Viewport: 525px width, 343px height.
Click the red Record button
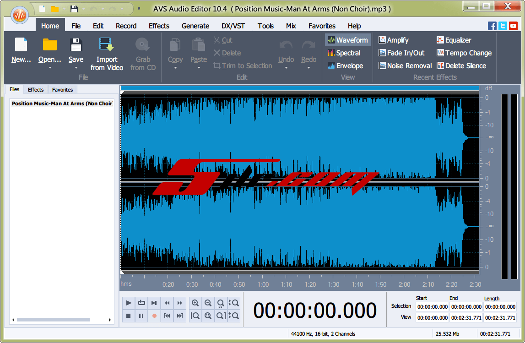click(x=154, y=316)
